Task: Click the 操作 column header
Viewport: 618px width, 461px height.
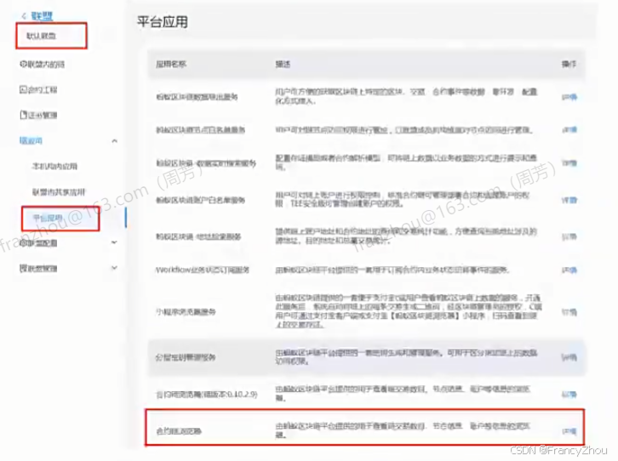Action: [569, 64]
